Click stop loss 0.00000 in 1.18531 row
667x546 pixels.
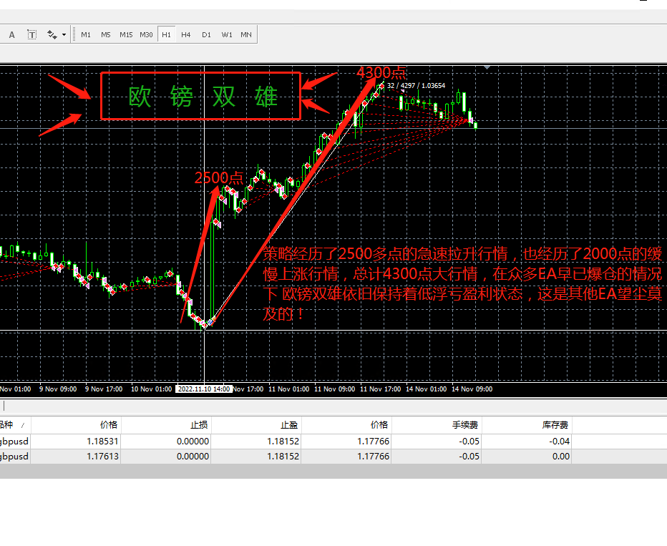point(193,442)
